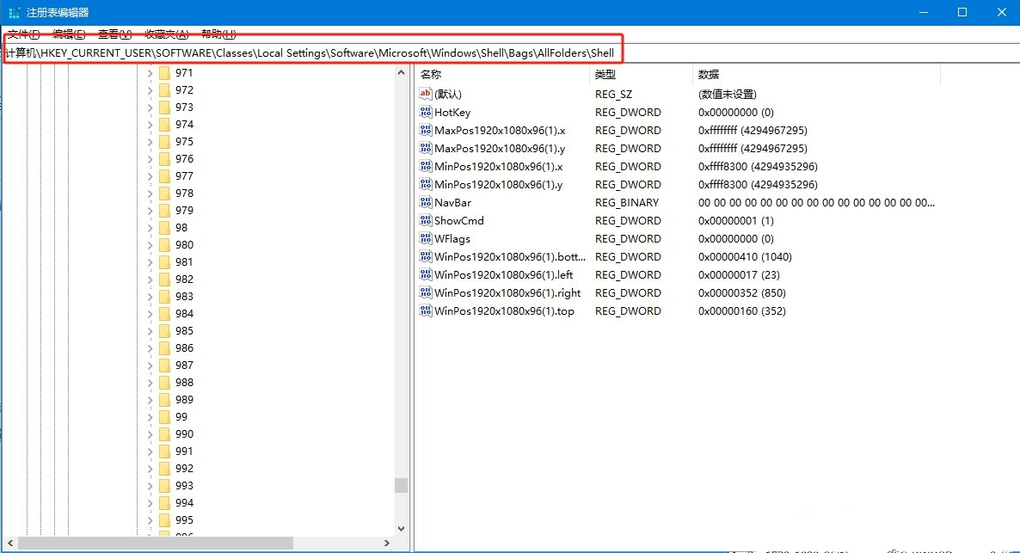This screenshot has width=1020, height=553.
Task: Select the MinPos1920x1080x96(1).x value
Action: coord(499,166)
